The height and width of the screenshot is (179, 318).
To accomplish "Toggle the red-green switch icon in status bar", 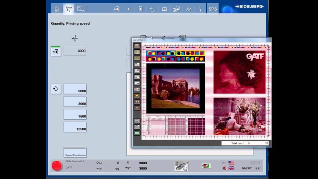I will coord(206,166).
